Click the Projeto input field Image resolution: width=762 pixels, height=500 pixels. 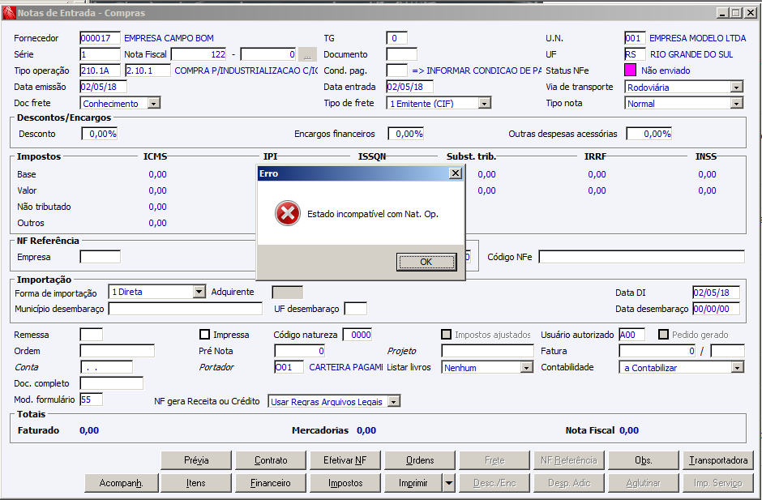coord(487,351)
